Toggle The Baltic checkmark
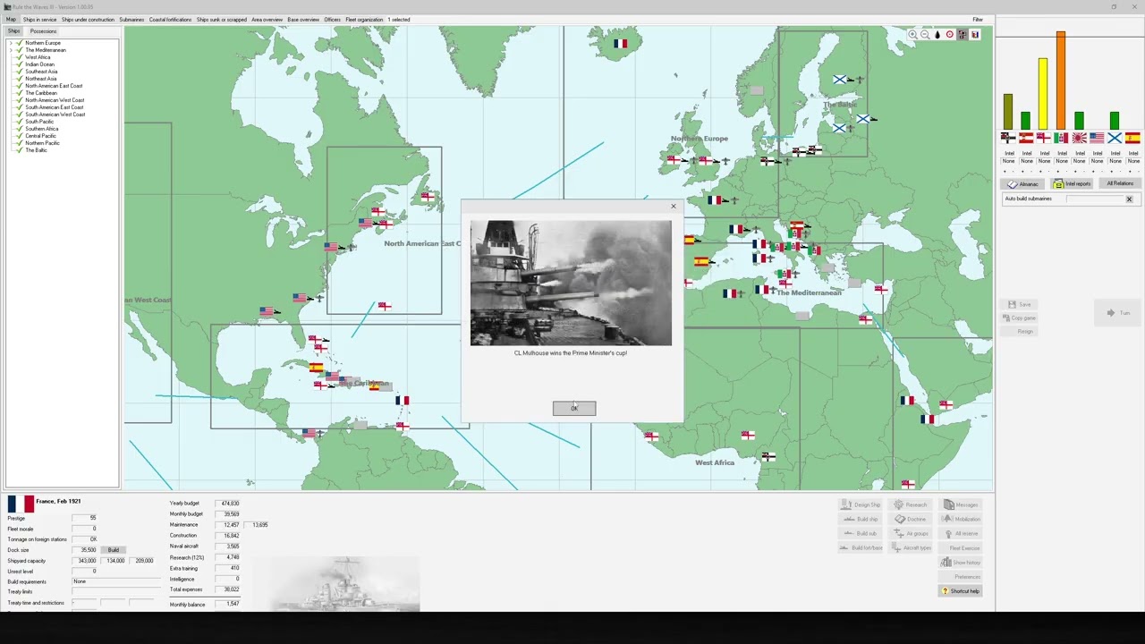The image size is (1145, 644). coord(19,150)
